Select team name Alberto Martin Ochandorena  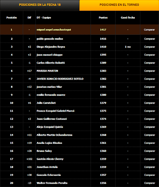pyautogui.click(x=54, y=135)
